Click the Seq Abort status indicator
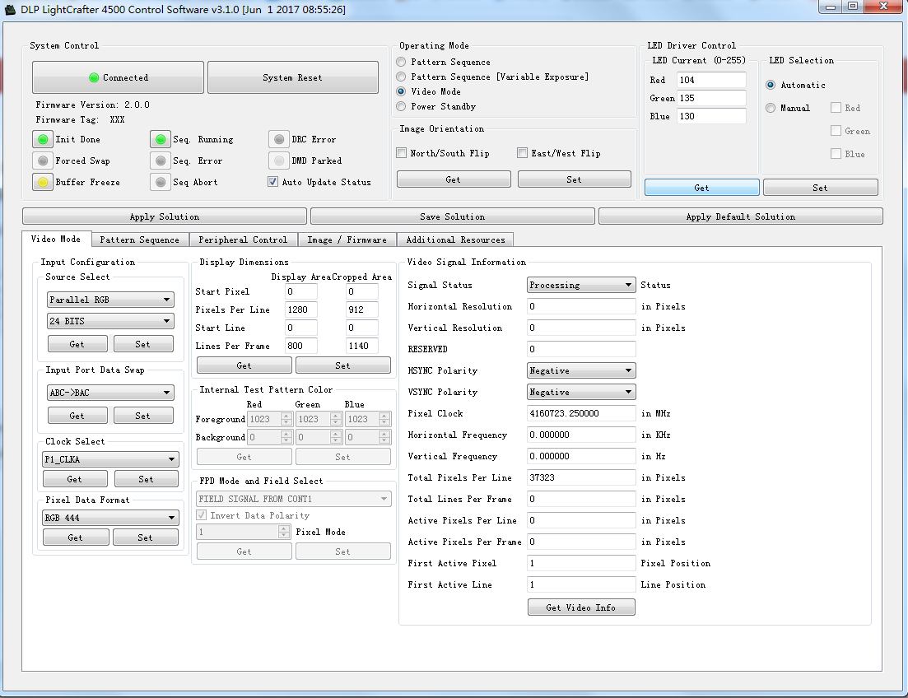Image resolution: width=908 pixels, height=698 pixels. click(x=161, y=183)
